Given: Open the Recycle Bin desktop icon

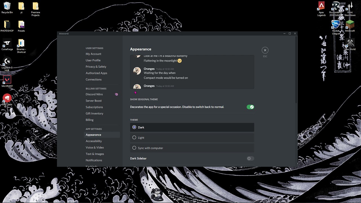Looking at the screenshot, I should pos(7,8).
